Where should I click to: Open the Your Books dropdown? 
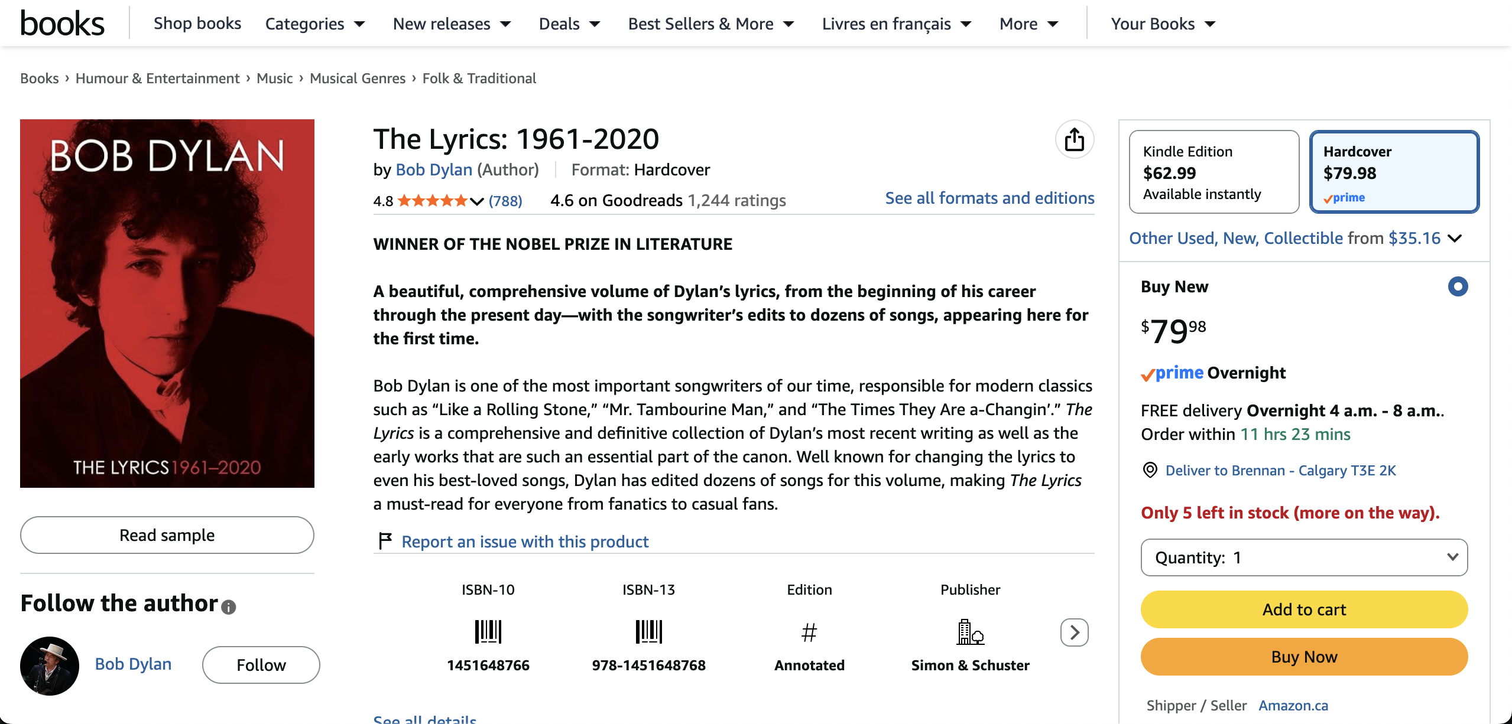pyautogui.click(x=1163, y=24)
